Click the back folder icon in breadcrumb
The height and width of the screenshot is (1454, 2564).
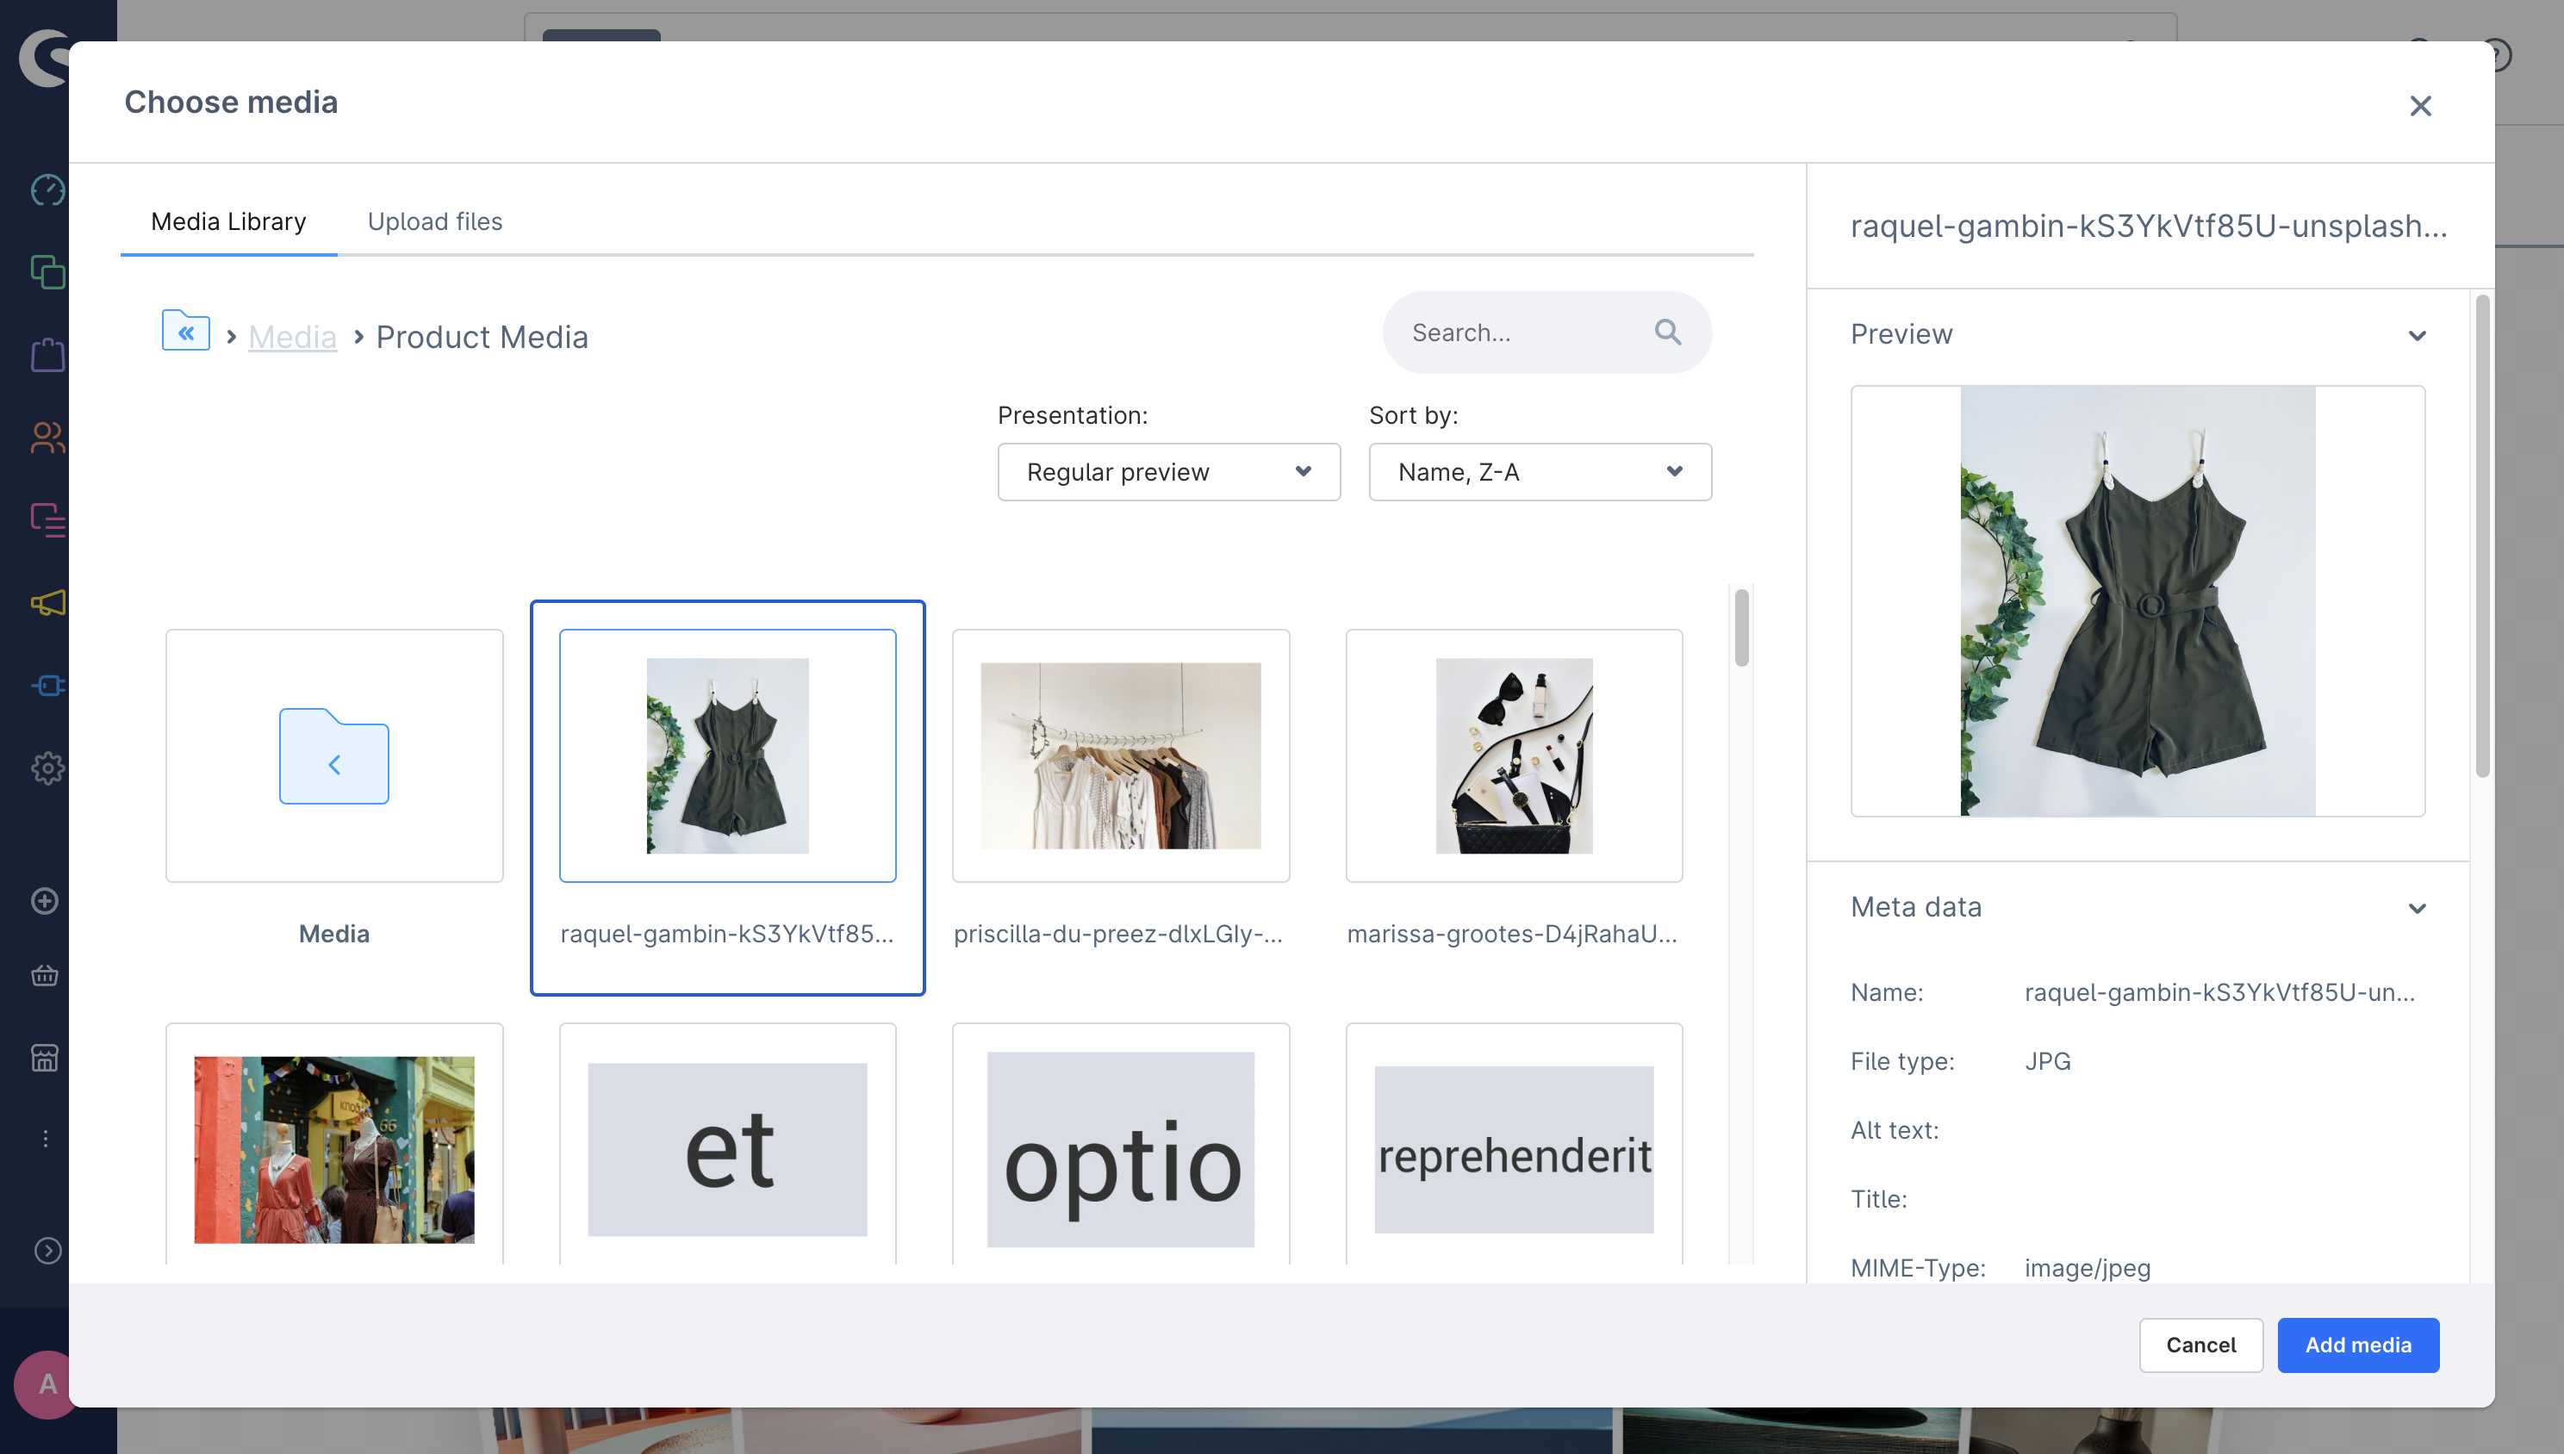tap(186, 332)
